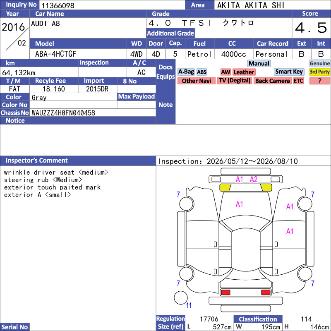Click the spare tire circle marked 11
The width and height of the screenshot is (331, 331).
pyautogui.click(x=181, y=297)
